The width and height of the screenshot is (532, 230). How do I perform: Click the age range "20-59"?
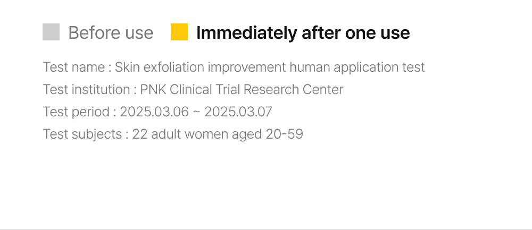[x=284, y=134]
